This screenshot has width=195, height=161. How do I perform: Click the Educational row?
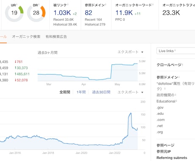(166, 101)
